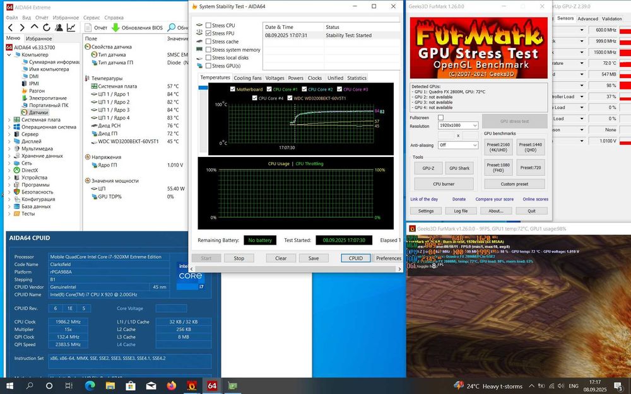Click the ENG language indicator in tray
Image resolution: width=631 pixels, height=394 pixels.
click(x=574, y=386)
